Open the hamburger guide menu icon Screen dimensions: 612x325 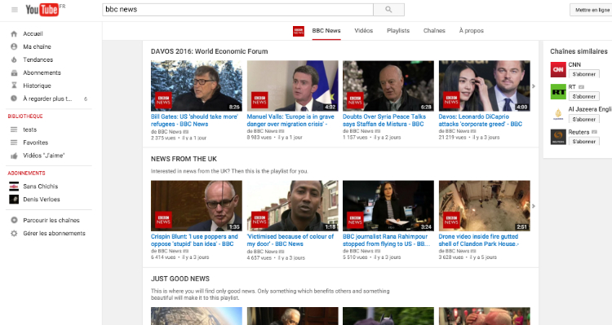(x=15, y=10)
